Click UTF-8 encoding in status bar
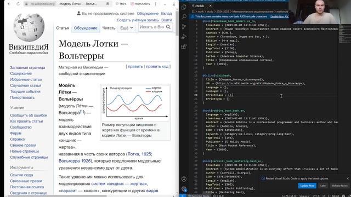Screen dimensions: 351x197 pos(316,196)
